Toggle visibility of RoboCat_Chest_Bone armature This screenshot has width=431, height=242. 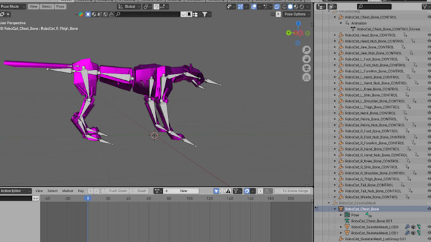[x=429, y=209]
